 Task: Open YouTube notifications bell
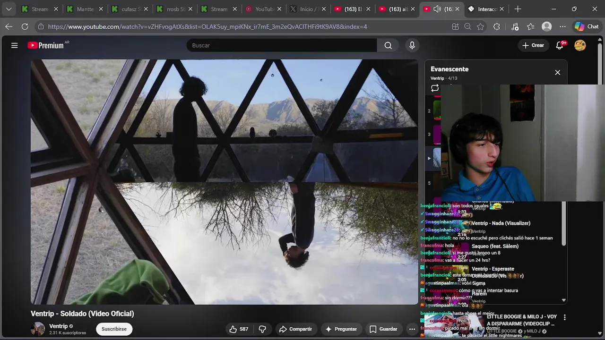pos(560,45)
